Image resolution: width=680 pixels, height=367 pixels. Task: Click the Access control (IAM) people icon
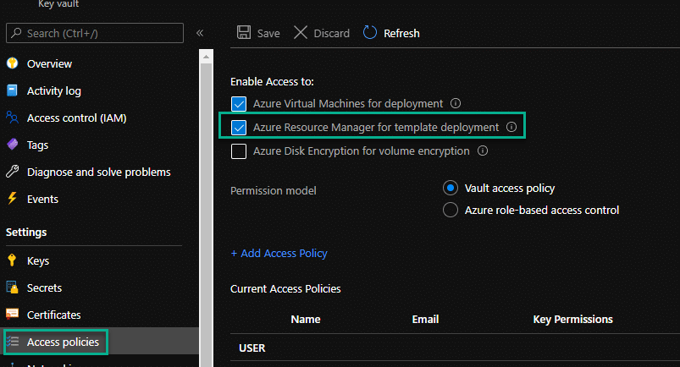[12, 118]
